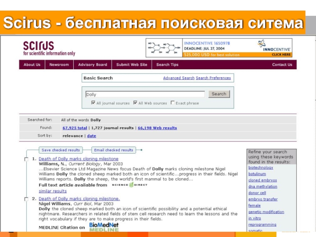316x237 pixels.
Task: Open Search Tips page
Action: [x=167, y=65]
